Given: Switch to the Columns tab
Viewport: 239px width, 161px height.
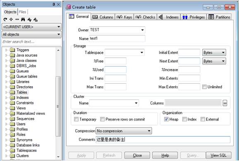Looking at the screenshot, I should point(103,17).
